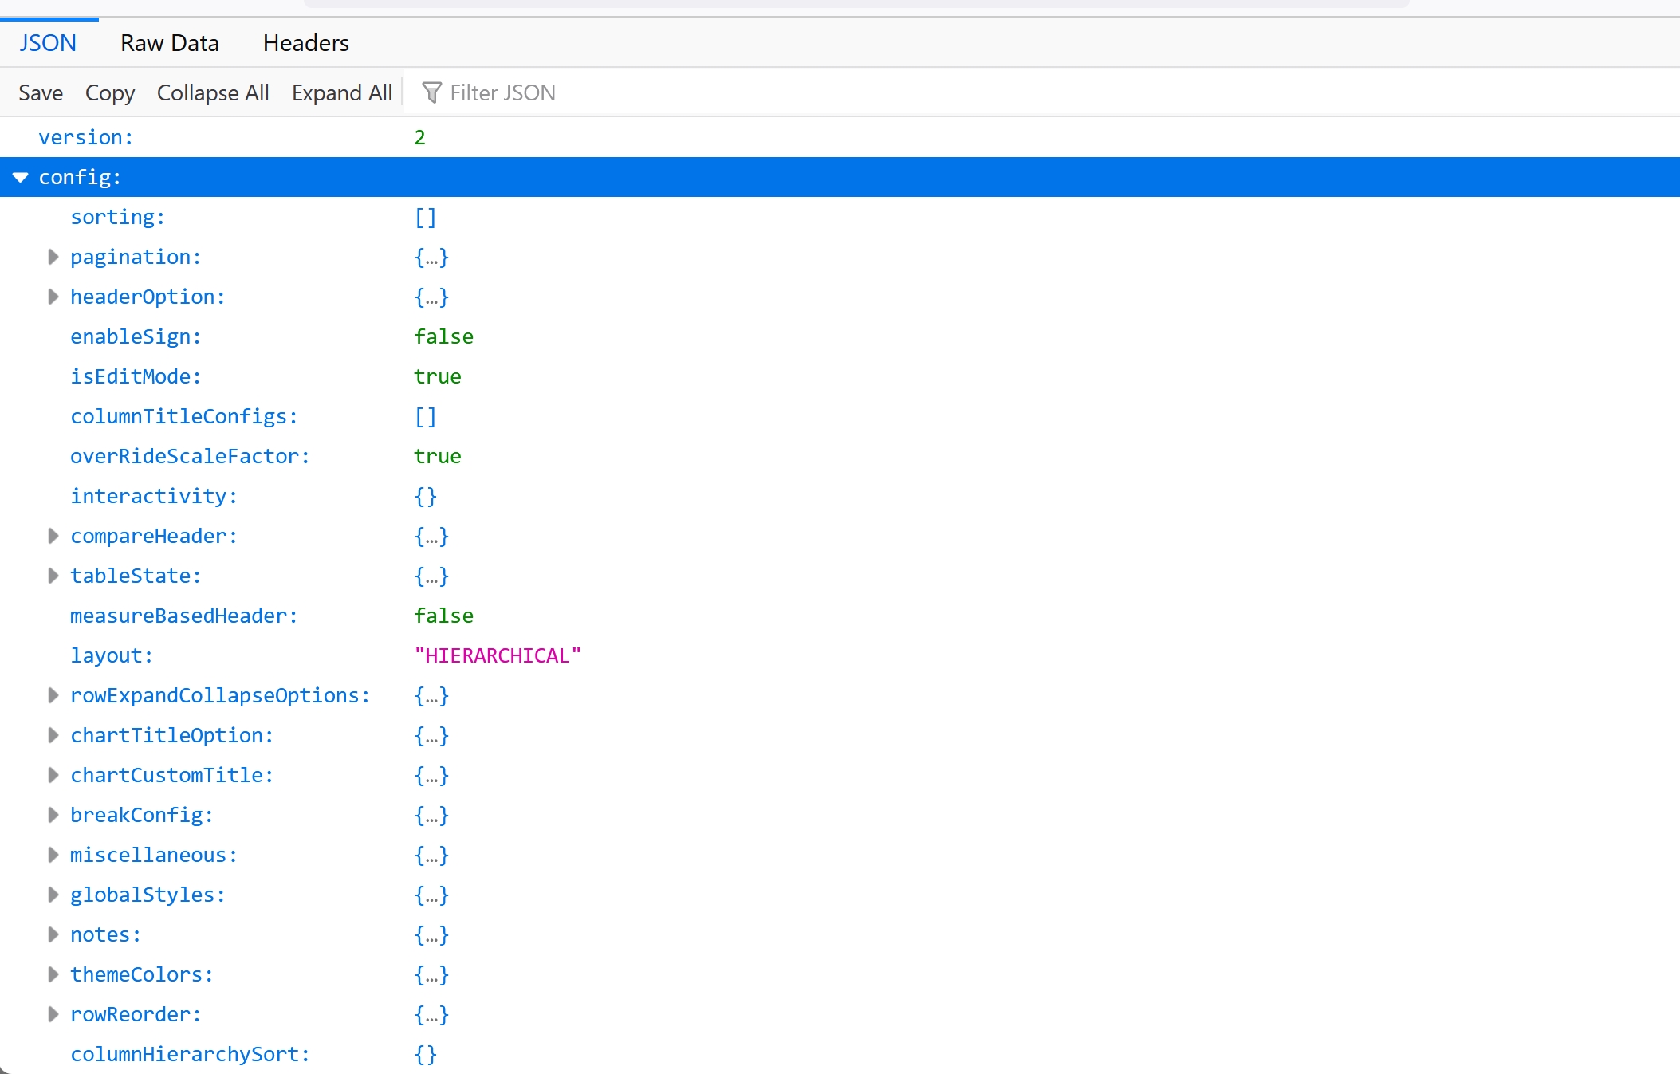Focus the Filter JSON input field

[x=638, y=93]
